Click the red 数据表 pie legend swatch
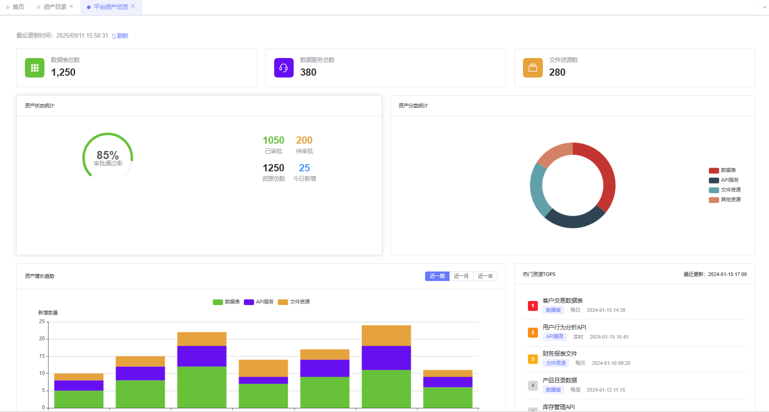 714,171
